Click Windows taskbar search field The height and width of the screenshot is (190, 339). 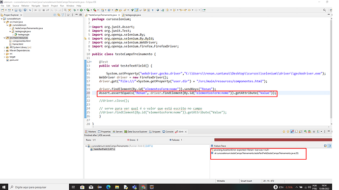coord(38,187)
